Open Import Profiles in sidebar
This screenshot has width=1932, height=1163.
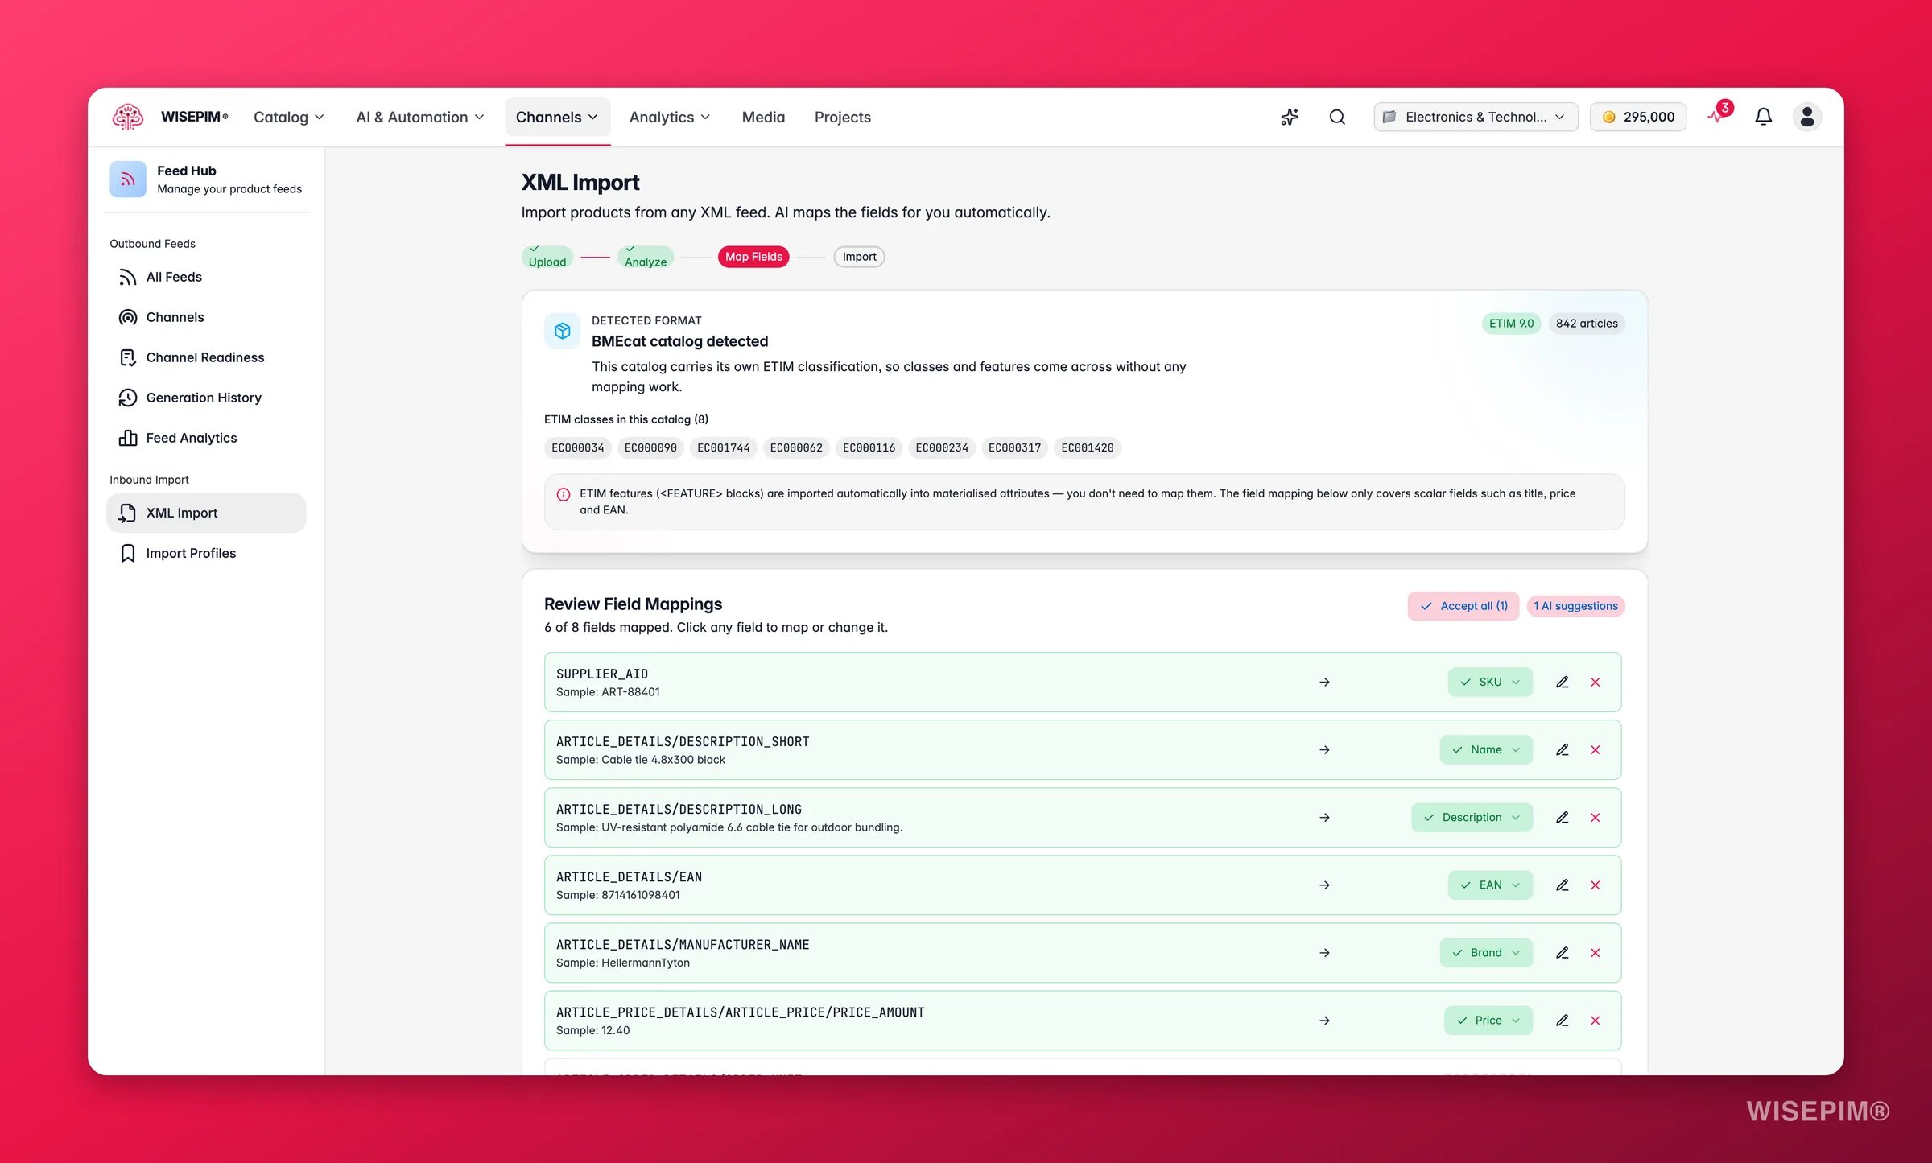pos(206,553)
